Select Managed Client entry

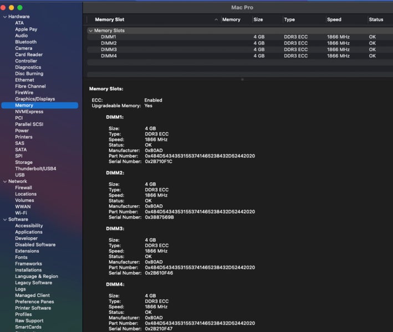point(32,295)
